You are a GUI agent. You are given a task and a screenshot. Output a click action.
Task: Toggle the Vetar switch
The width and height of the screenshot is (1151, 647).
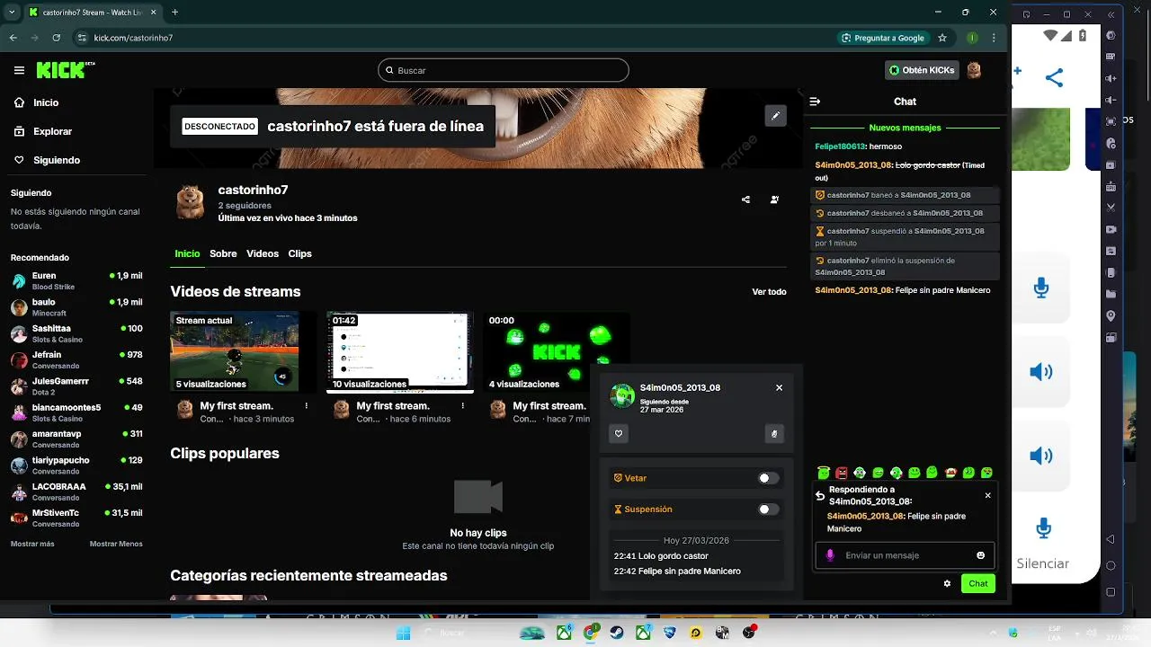coord(768,478)
